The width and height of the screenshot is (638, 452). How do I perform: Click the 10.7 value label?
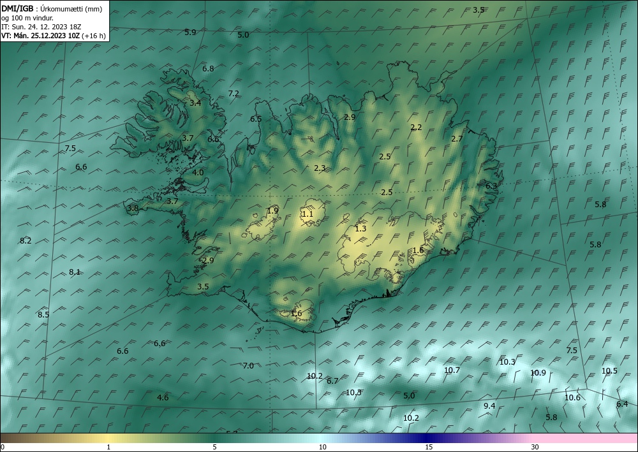click(x=452, y=370)
